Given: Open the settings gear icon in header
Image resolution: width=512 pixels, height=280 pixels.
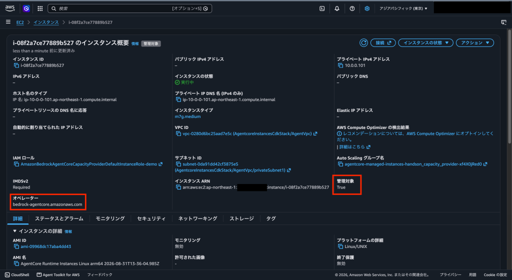Looking at the screenshot, I should pyautogui.click(x=367, y=8).
